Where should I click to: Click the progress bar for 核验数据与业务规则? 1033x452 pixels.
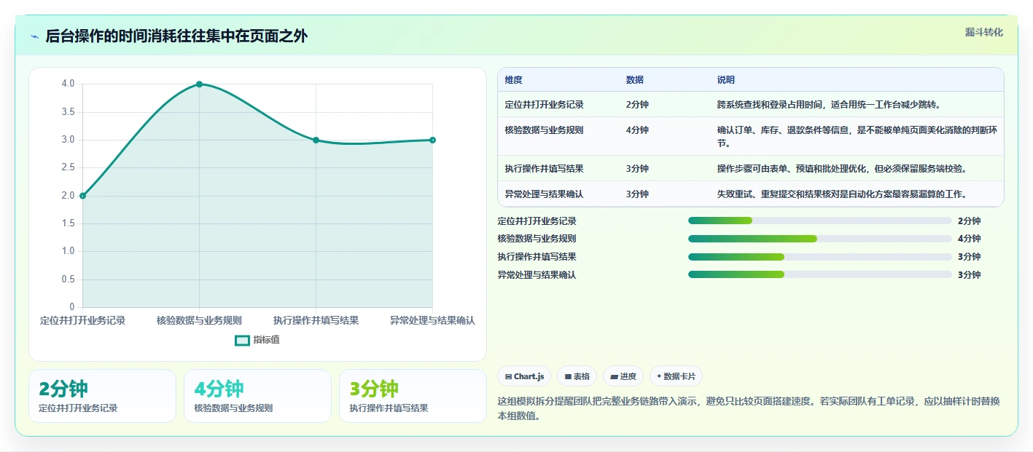(820, 239)
